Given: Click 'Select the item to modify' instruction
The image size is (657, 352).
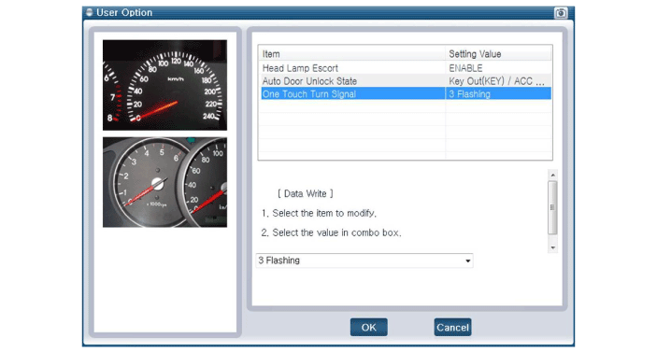Looking at the screenshot, I should [x=319, y=213].
